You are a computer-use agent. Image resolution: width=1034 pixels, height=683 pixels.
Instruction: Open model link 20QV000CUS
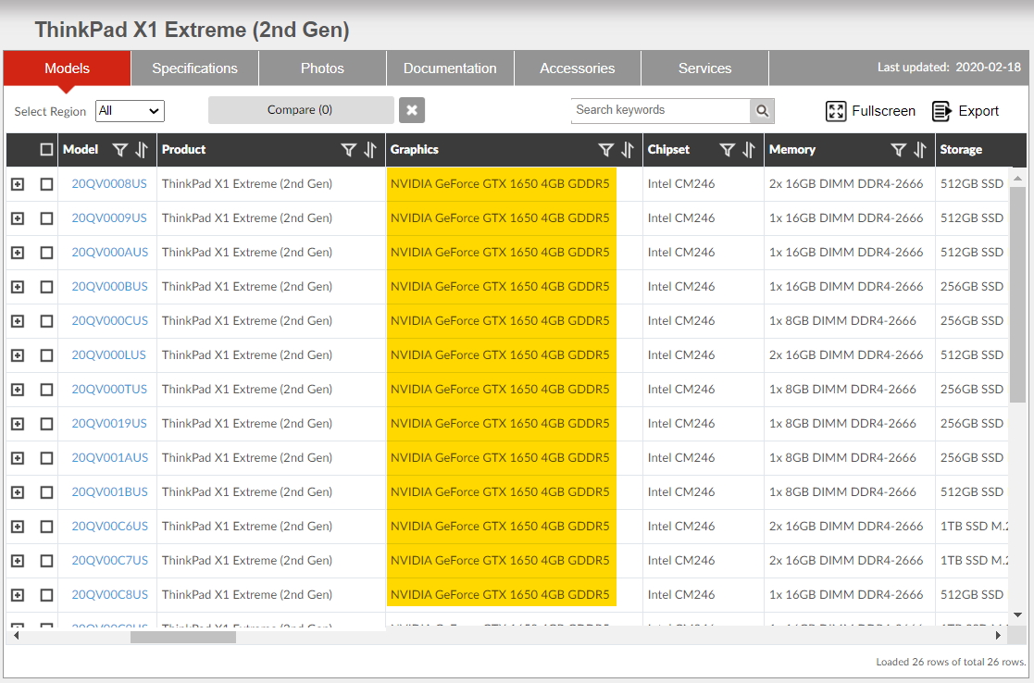(109, 321)
